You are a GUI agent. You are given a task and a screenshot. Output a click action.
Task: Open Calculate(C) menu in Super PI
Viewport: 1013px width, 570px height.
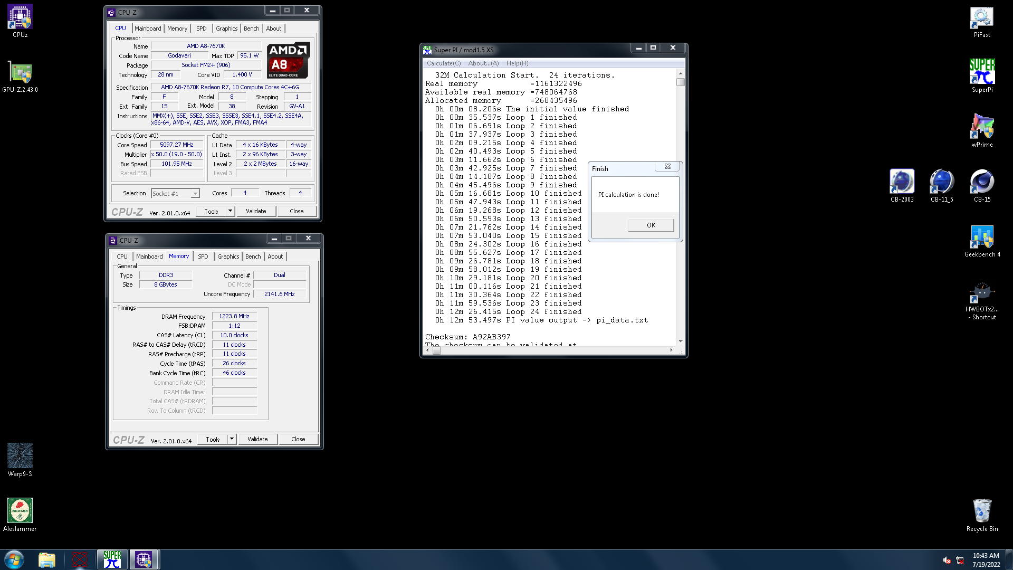pyautogui.click(x=444, y=63)
